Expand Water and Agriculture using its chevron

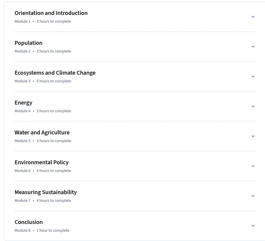tap(253, 136)
